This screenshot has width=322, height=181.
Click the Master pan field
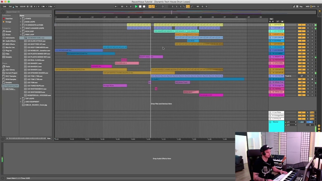(x=310, y=125)
